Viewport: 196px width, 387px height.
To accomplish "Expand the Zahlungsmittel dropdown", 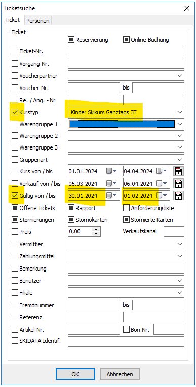I will coord(179,256).
